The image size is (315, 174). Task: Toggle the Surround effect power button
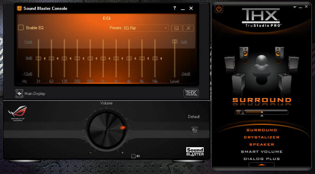(x=238, y=112)
